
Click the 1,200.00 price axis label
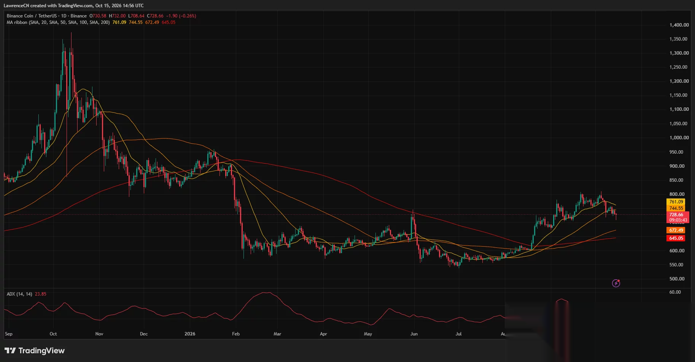click(679, 81)
